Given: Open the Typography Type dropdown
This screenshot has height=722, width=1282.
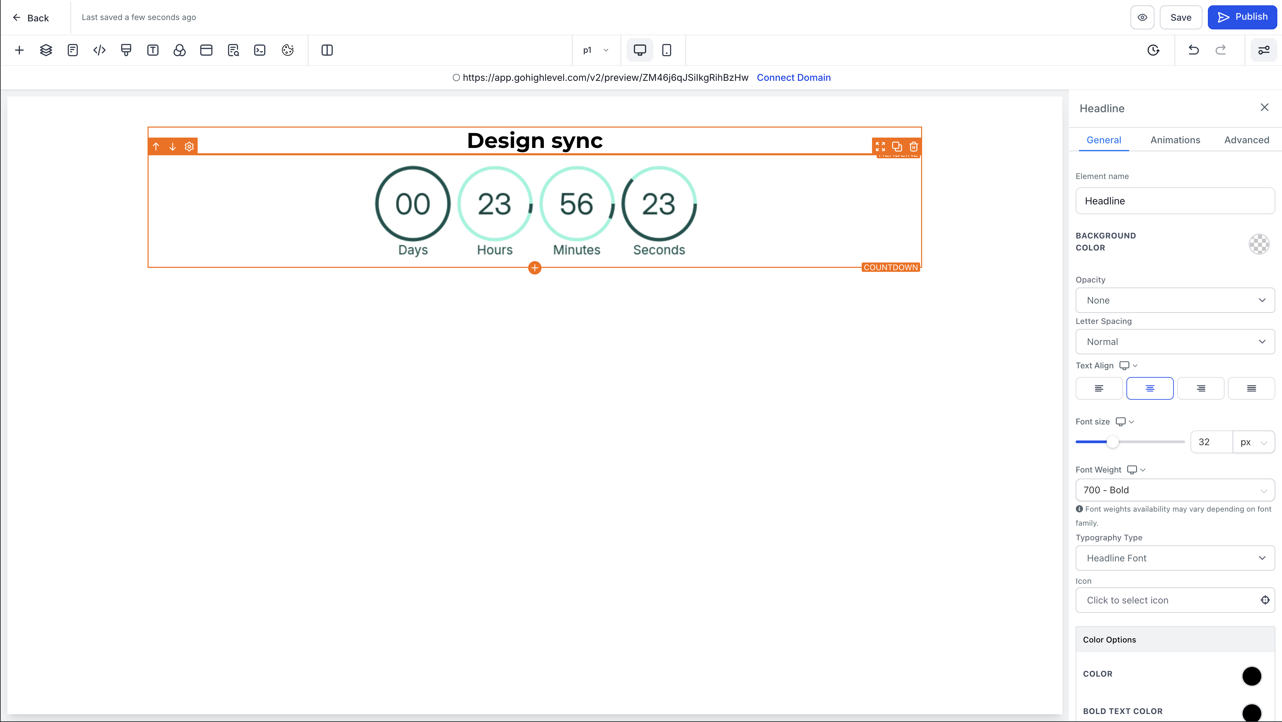Looking at the screenshot, I should coord(1174,558).
